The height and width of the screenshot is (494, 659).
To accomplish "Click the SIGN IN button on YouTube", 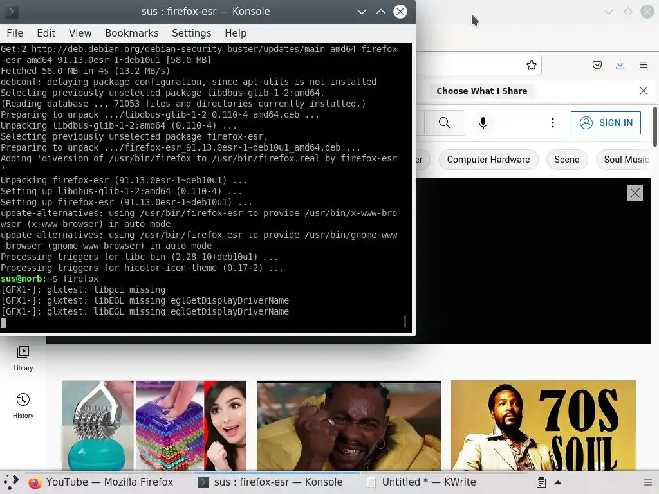I will coord(606,123).
